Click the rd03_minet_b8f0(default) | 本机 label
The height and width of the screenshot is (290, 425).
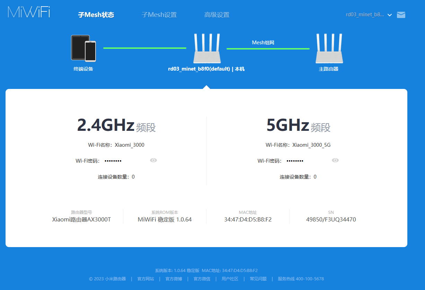coord(206,69)
